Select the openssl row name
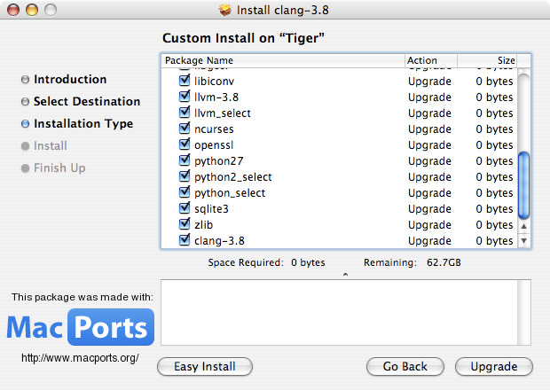Viewport: 550px width, 390px height. 214,145
